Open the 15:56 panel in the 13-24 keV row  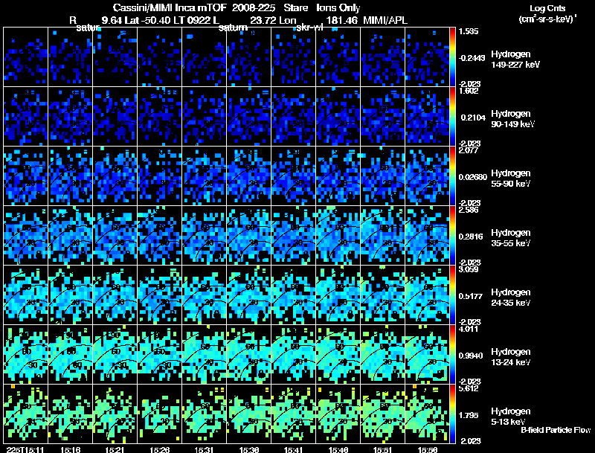[x=427, y=355]
